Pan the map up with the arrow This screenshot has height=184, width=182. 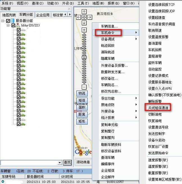pos(84,12)
